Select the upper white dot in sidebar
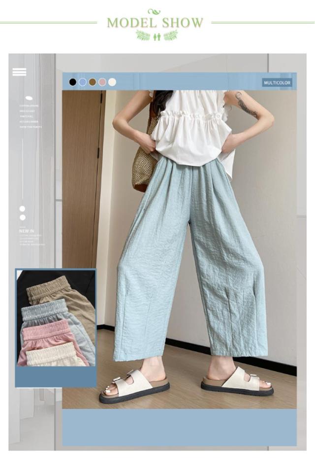 pyautogui.click(x=22, y=209)
